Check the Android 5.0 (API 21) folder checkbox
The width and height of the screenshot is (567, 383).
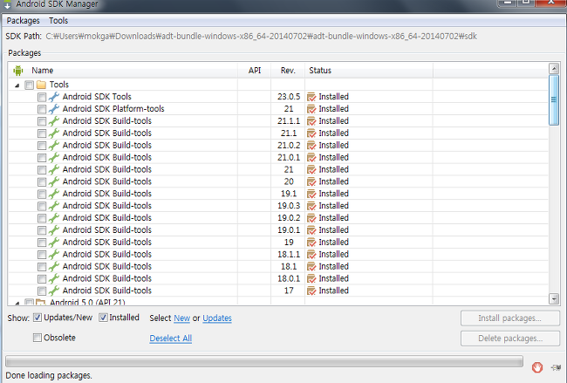click(x=30, y=302)
